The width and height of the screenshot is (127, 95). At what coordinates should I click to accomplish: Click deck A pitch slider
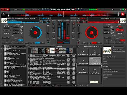[x=48, y=33]
